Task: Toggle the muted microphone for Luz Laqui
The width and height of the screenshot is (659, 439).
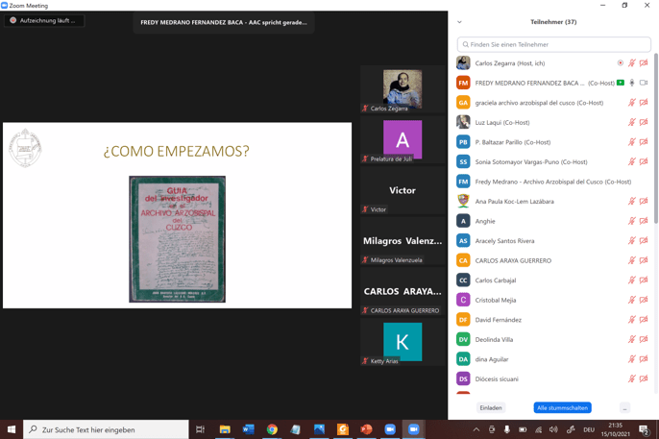Action: point(632,123)
